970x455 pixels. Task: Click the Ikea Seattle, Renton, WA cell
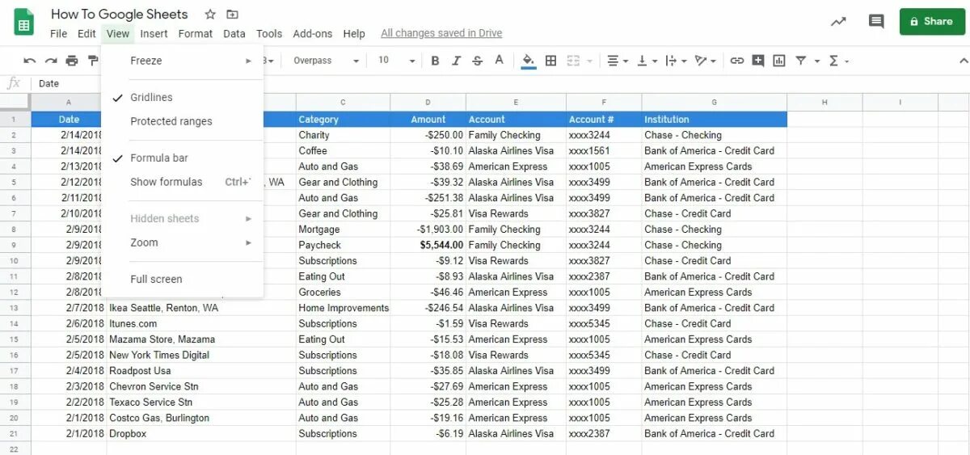click(201, 308)
